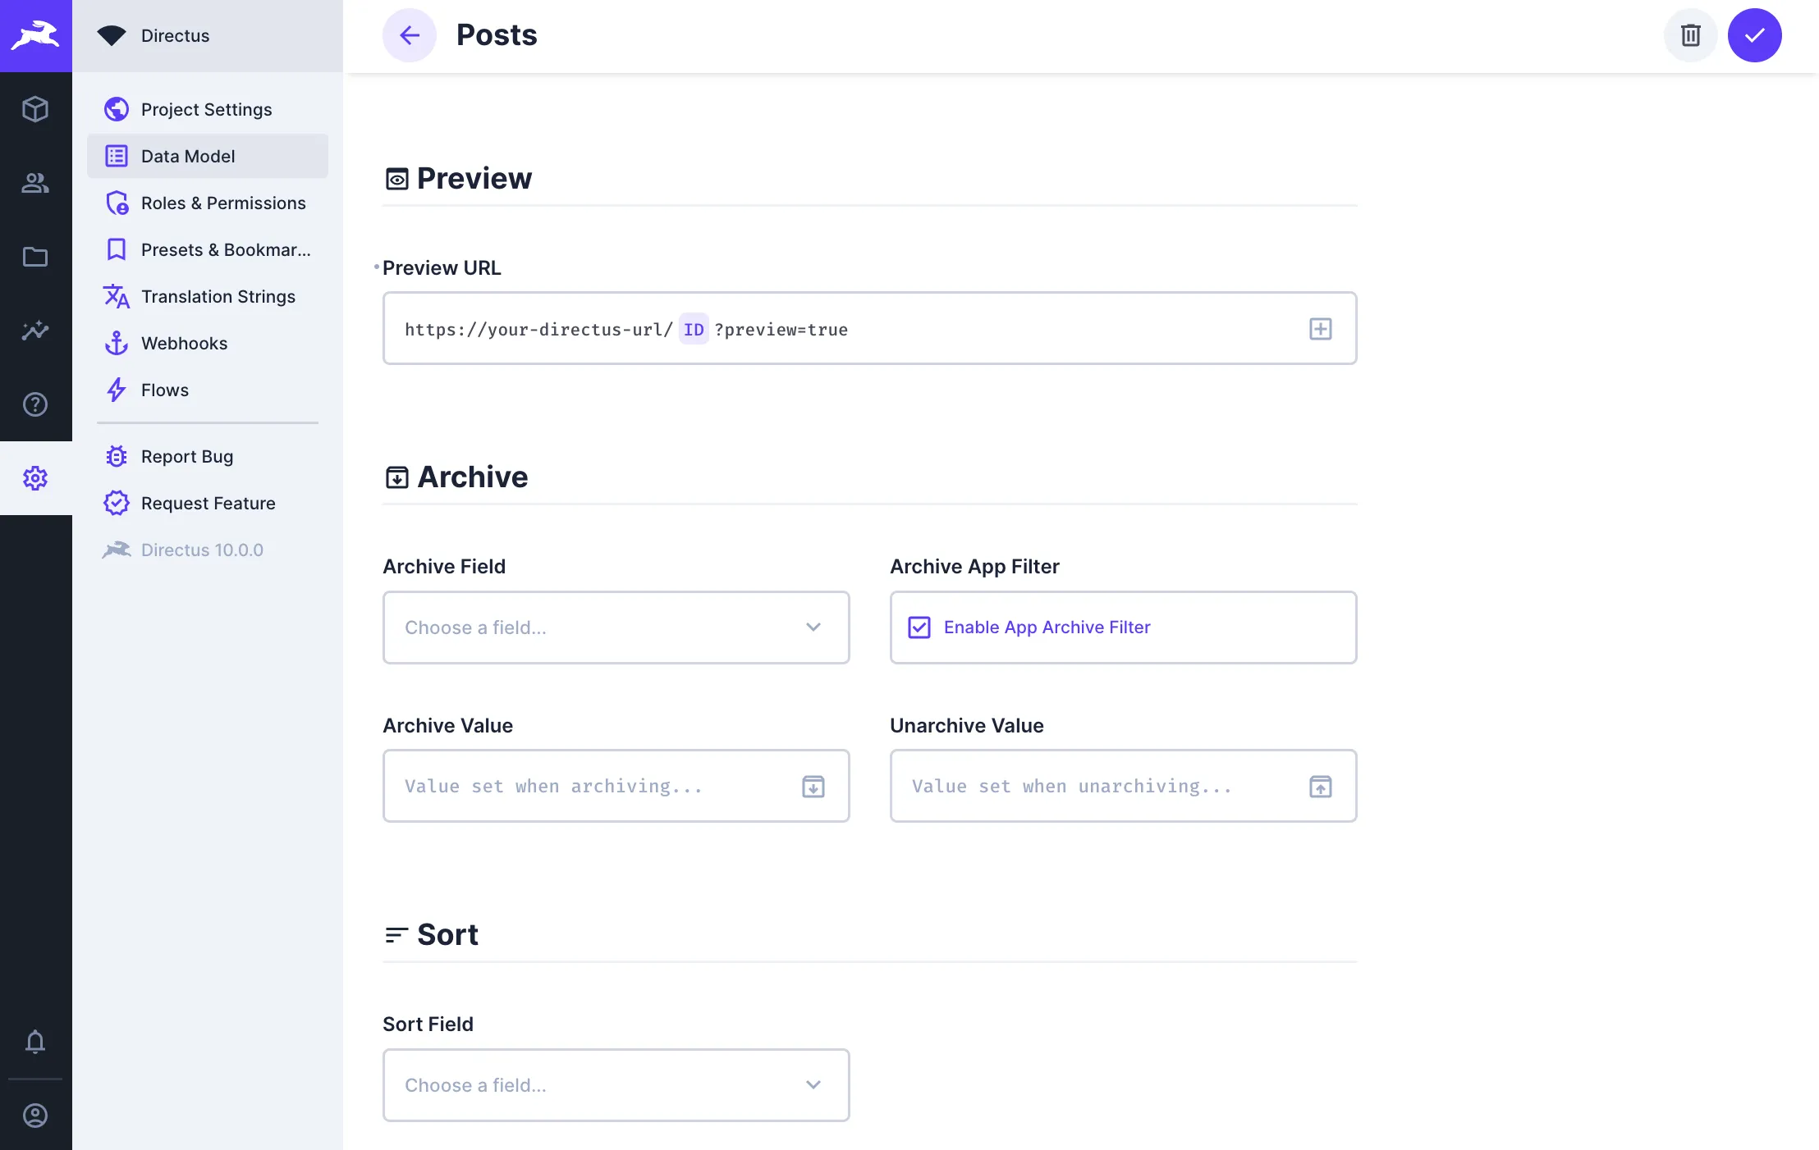The height and width of the screenshot is (1150, 1819).
Task: Open the Content module cube icon
Action: click(36, 109)
